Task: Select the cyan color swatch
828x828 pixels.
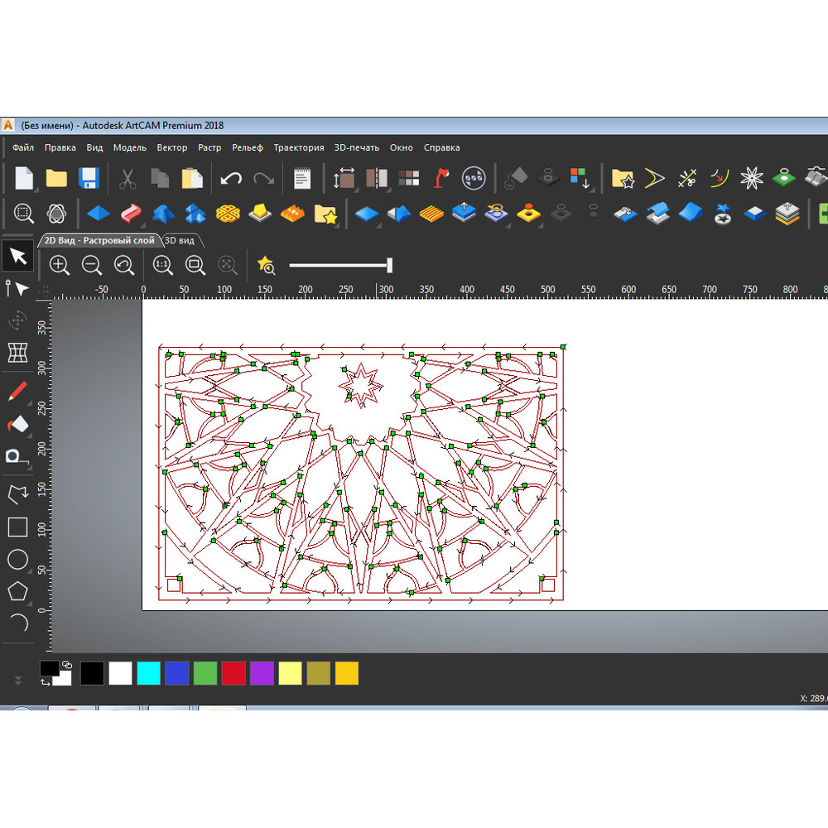Action: pyautogui.click(x=148, y=673)
